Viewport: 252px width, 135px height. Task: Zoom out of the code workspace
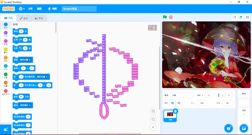click(153, 119)
